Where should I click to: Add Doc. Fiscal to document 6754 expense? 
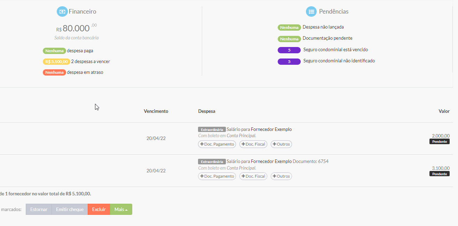[253, 176]
